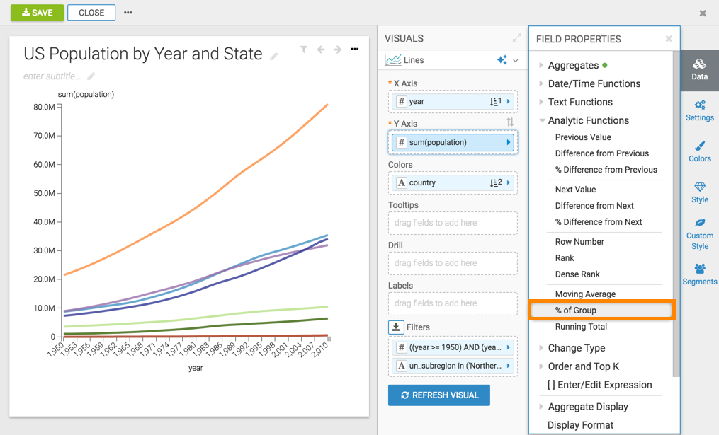
Task: Open the Segments sidebar tab
Action: [x=699, y=274]
